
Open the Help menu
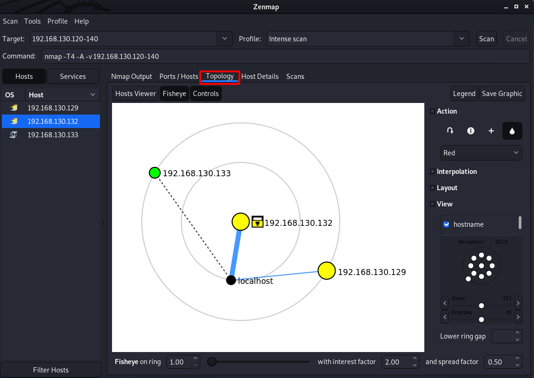[x=81, y=21]
